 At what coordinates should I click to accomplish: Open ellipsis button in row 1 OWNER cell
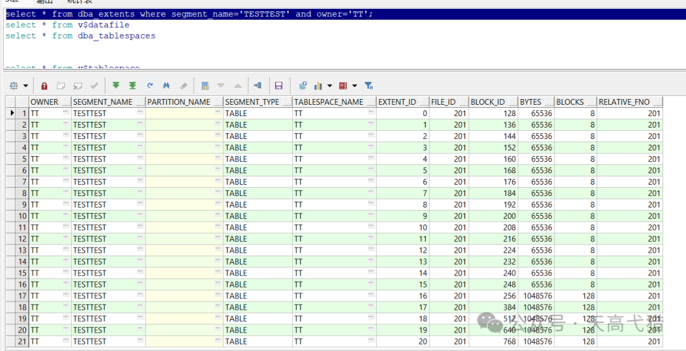point(66,113)
